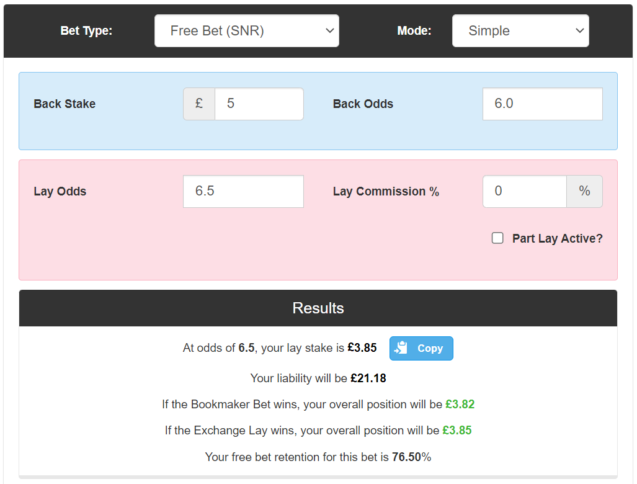This screenshot has width=637, height=484.
Task: Click the Mode label
Action: pos(414,30)
